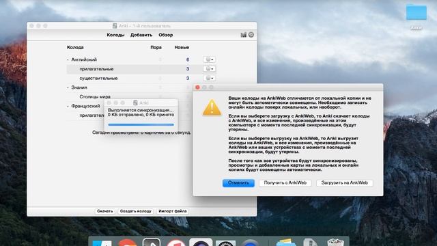The height and width of the screenshot is (246, 437).
Task: Collapse the Английский deck group
Action: 68,59
